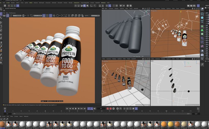209x129 pixels.
Task: Open the Fit Window zoom dropdown
Action: [95, 16]
